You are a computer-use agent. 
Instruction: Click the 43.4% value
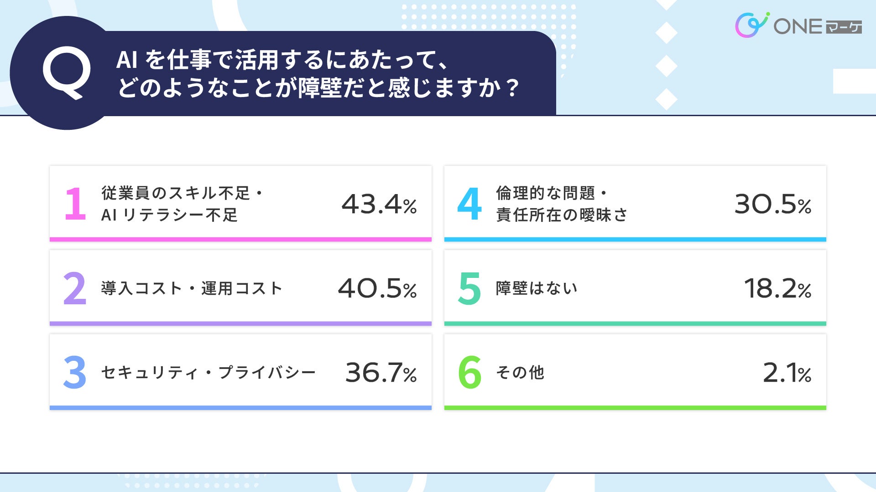pos(379,204)
